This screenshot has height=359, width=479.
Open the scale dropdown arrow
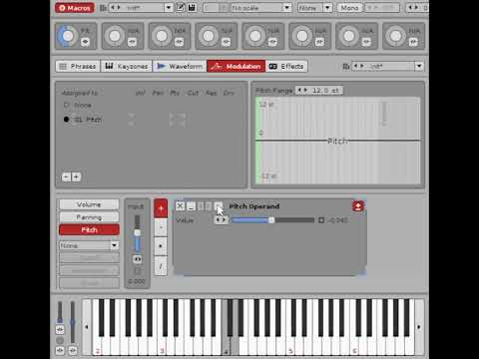click(287, 7)
